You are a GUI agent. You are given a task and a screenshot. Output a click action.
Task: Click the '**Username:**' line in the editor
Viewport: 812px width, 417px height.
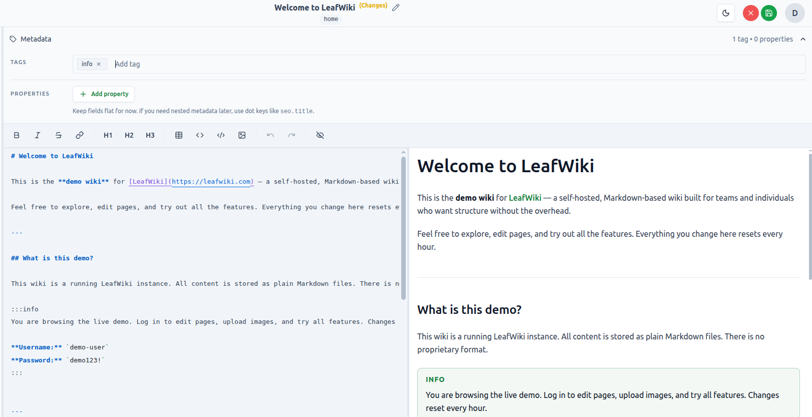tap(60, 347)
